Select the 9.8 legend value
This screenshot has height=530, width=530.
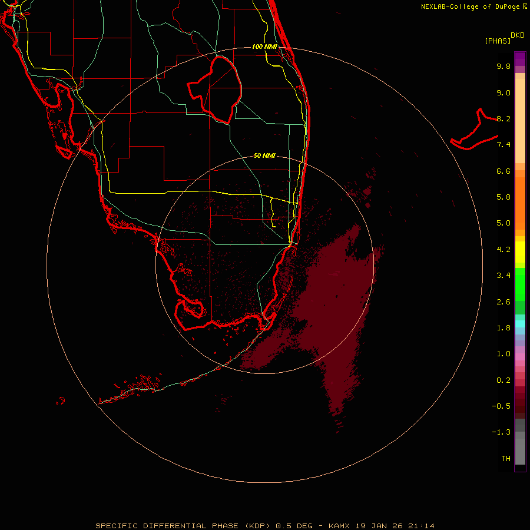503,66
